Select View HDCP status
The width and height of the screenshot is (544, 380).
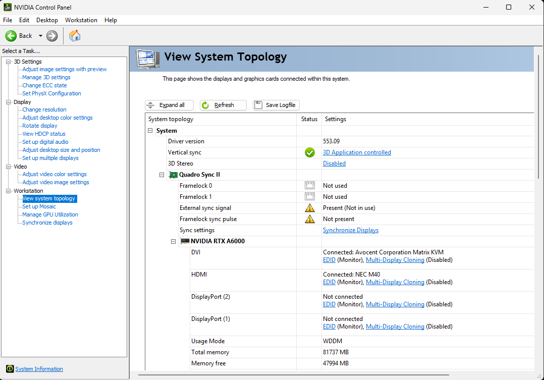coord(44,134)
